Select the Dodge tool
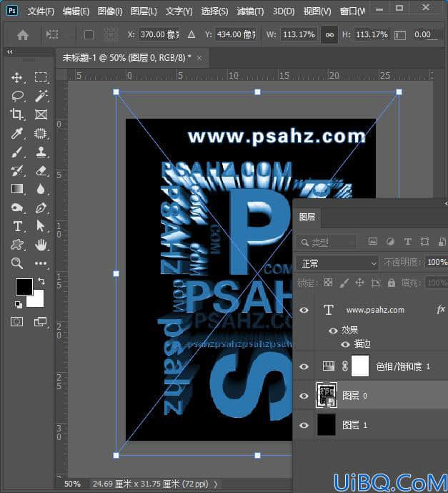This screenshot has height=493, width=448. pyautogui.click(x=17, y=208)
